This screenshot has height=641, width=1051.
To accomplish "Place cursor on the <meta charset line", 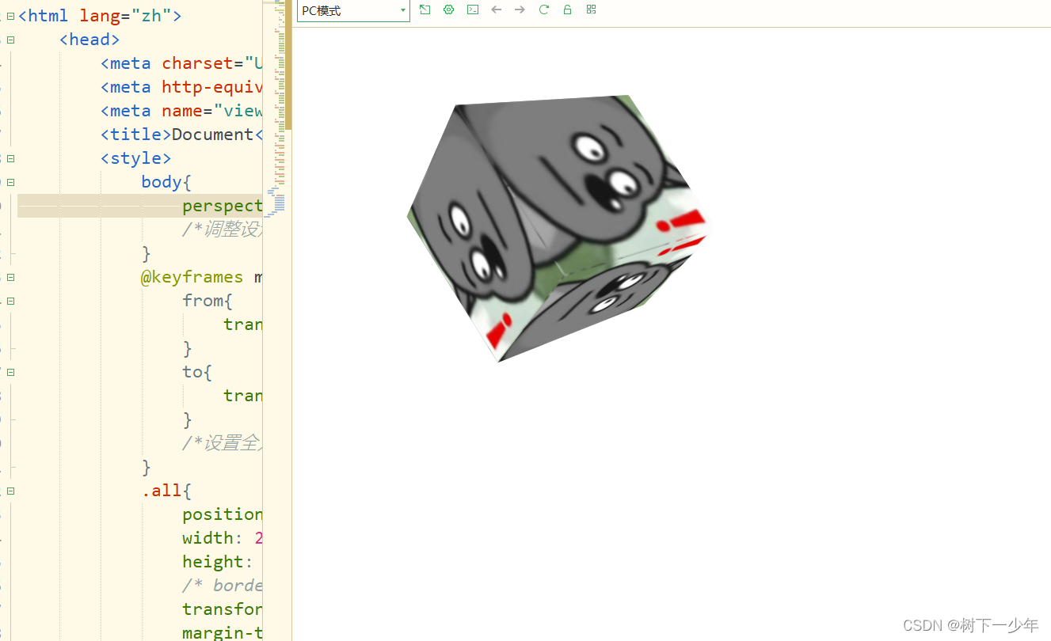I will [181, 63].
